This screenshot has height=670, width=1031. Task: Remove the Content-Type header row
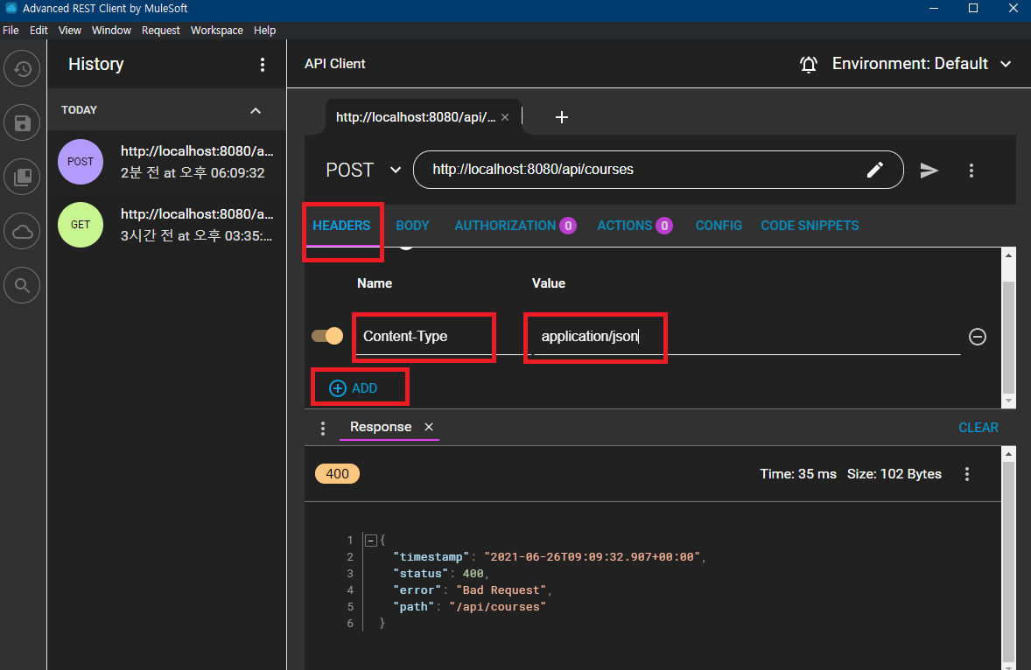click(x=977, y=337)
